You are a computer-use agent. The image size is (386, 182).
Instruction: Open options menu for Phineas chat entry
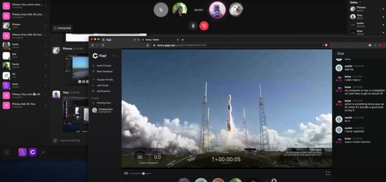45,26
